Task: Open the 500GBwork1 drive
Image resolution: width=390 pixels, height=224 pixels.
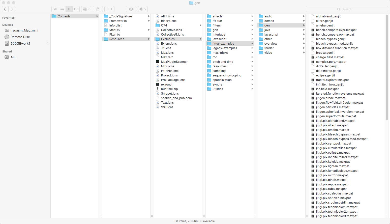Action: tap(20, 43)
